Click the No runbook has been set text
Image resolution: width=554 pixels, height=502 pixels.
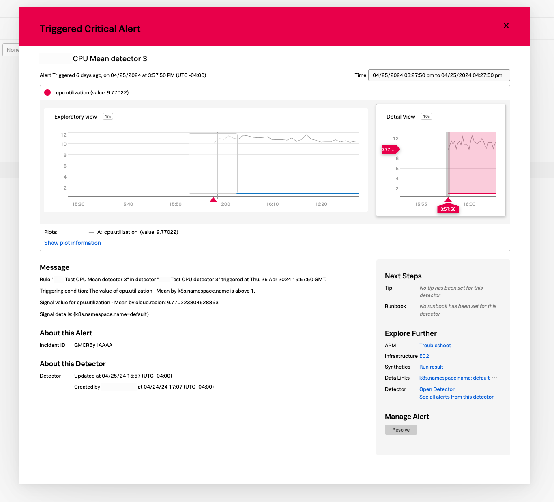[x=458, y=310]
